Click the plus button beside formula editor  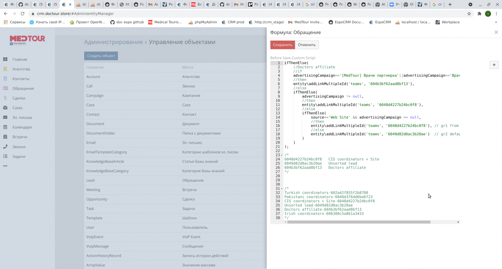pos(494,65)
